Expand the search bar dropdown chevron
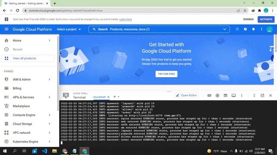277x155 pixels. 225,29
